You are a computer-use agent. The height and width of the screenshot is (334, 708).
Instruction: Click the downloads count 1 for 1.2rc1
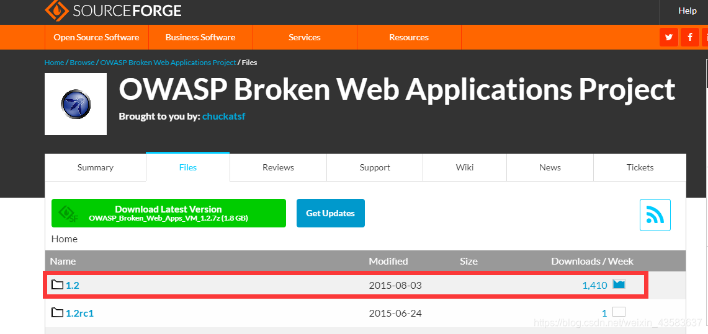click(x=604, y=313)
